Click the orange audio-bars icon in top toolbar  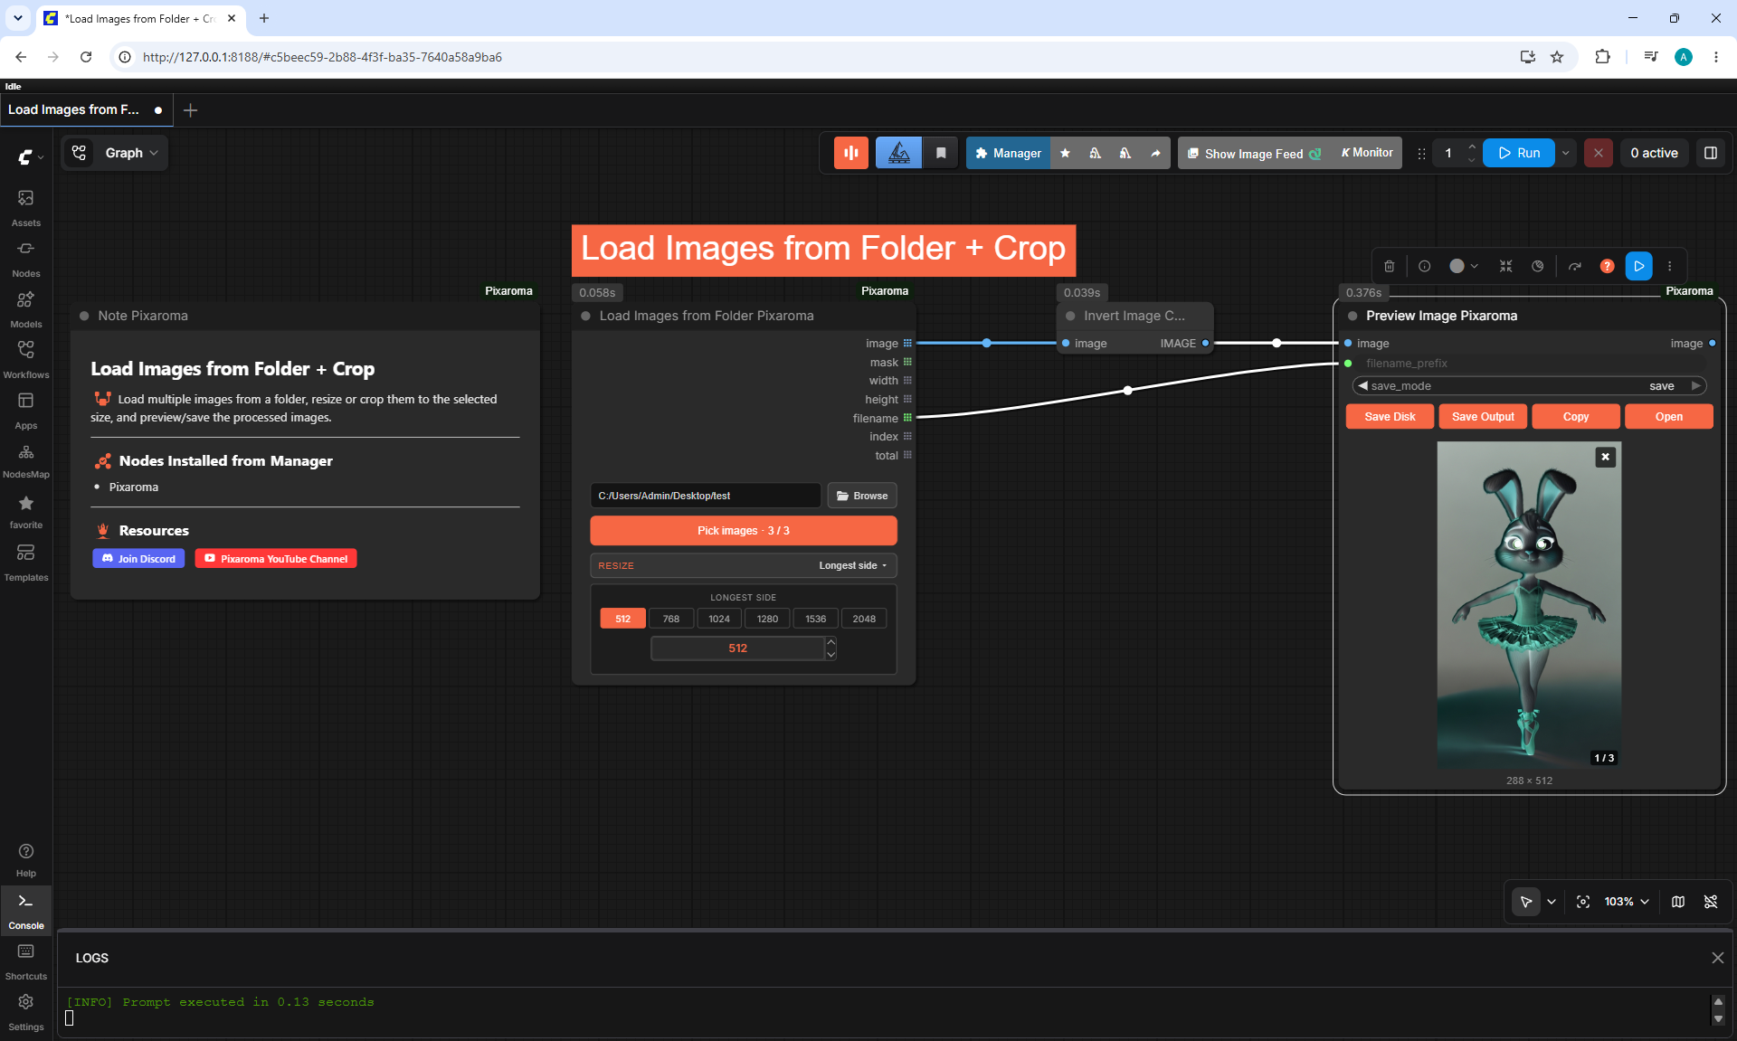point(851,153)
